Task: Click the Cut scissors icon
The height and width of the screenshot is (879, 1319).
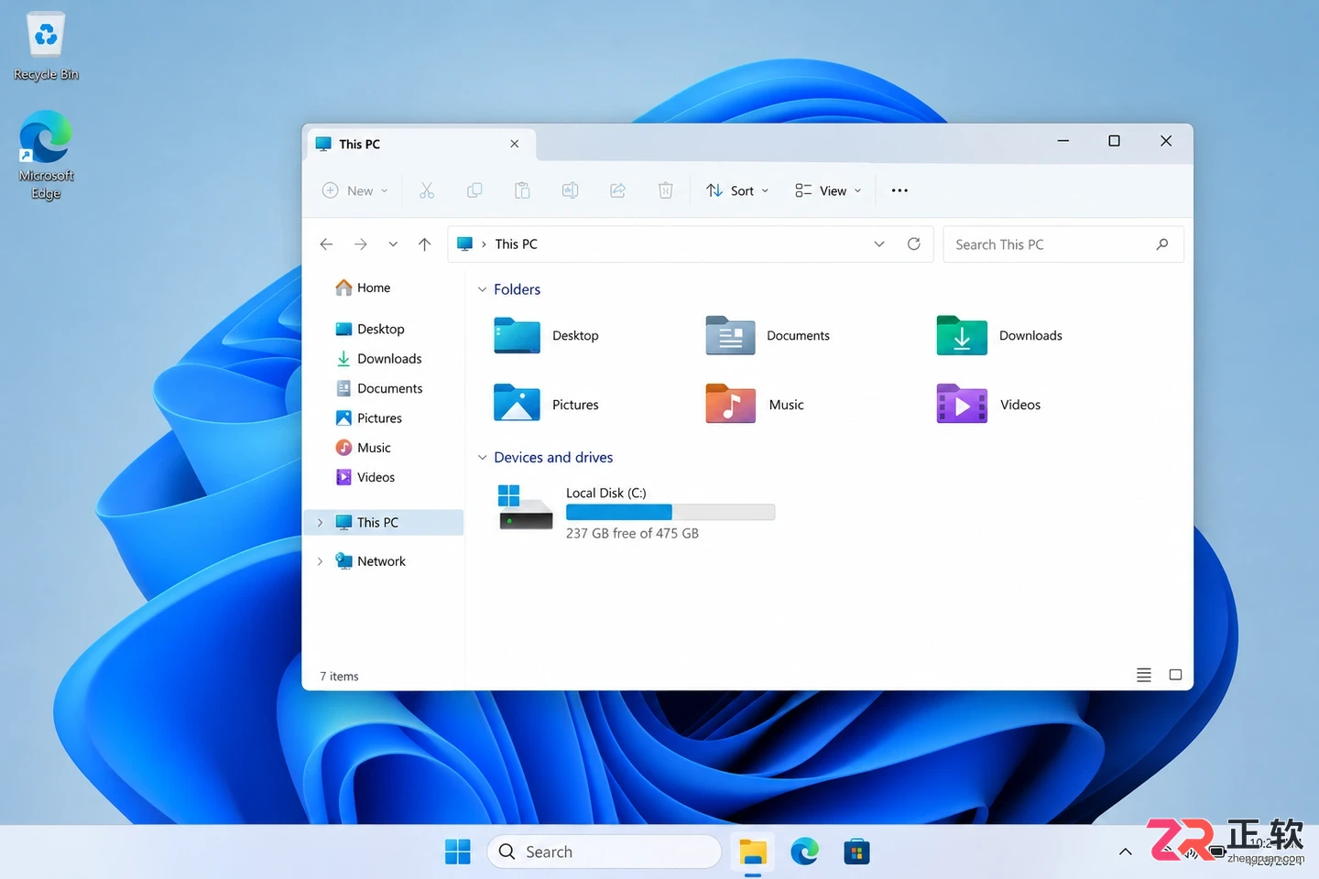Action: click(427, 190)
